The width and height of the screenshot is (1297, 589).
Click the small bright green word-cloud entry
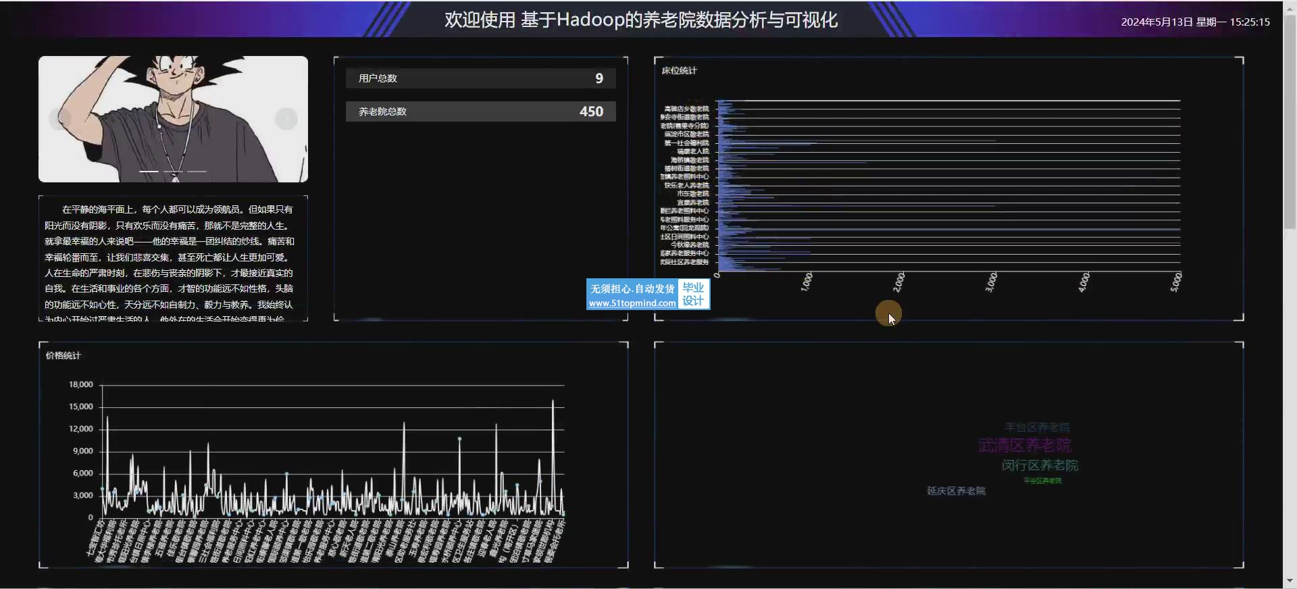pyautogui.click(x=1042, y=481)
